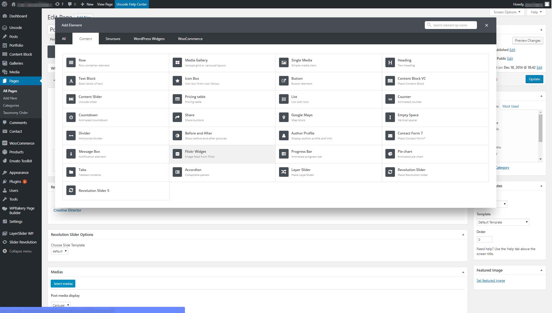Click the Collapse menu item
This screenshot has height=313, width=552.
point(21,251)
